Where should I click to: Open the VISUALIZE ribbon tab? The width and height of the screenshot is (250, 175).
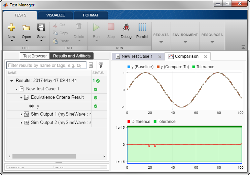(56, 15)
